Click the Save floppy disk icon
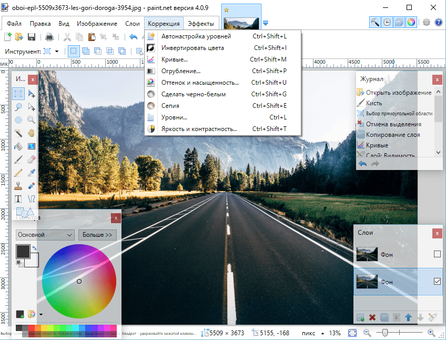This screenshot has width=446, height=340. 31,37
